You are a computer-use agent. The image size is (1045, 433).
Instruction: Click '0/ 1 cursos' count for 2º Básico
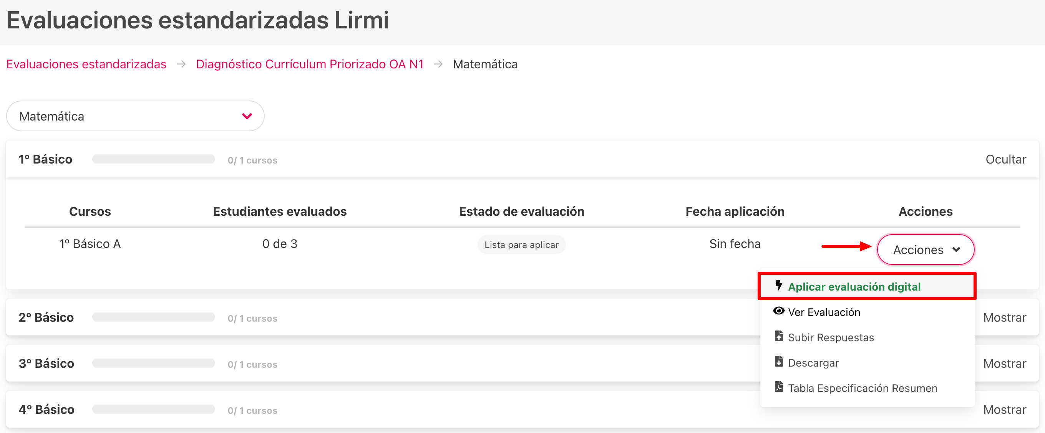pos(252,319)
